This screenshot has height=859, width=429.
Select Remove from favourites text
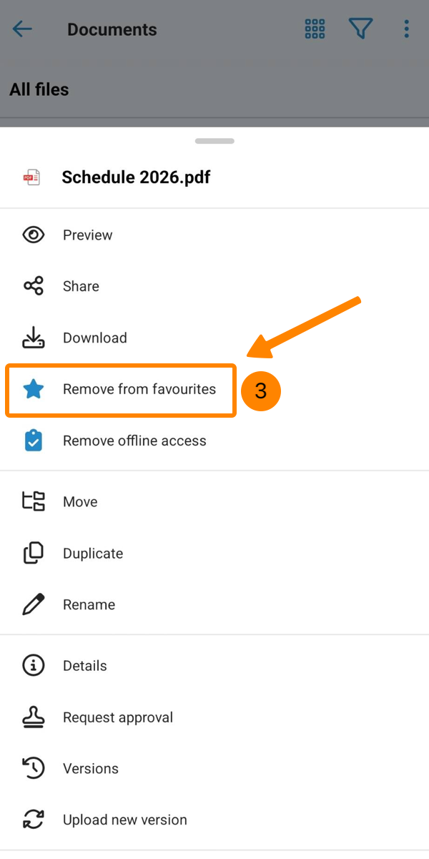[x=139, y=390]
